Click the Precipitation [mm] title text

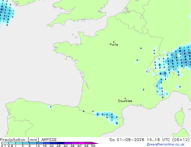click(20, 140)
